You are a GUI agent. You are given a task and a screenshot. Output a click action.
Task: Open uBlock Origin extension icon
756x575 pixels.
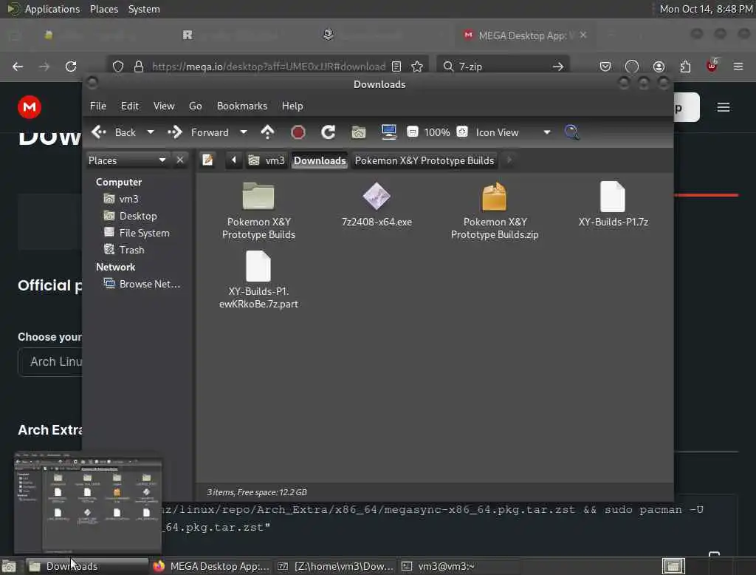tap(712, 66)
